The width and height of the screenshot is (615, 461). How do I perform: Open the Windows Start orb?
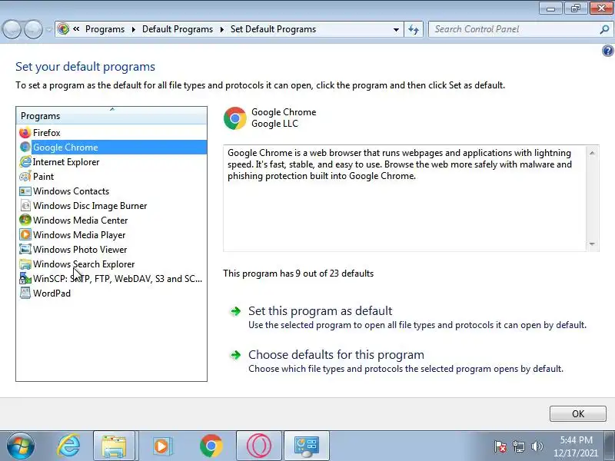coord(21,446)
